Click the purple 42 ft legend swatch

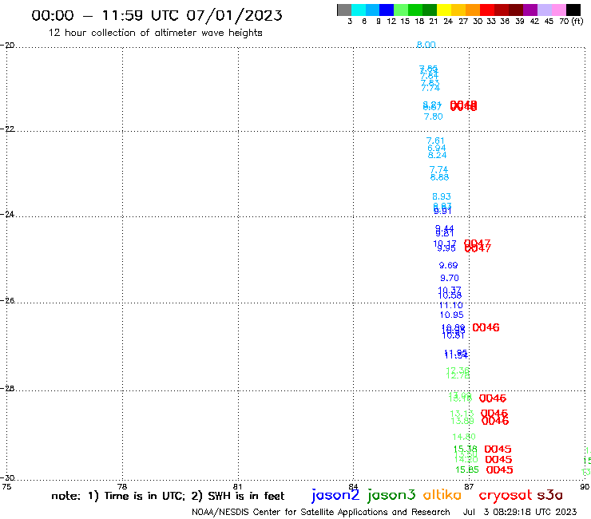[530, 10]
